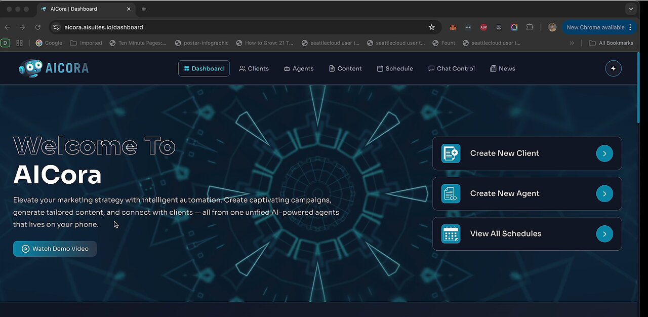Select the AICora | Dashboard browser tab
Viewport: 648px width, 317px height.
tap(86, 9)
